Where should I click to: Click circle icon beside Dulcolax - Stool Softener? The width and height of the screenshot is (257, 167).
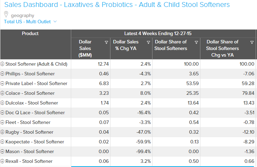coord(3,103)
